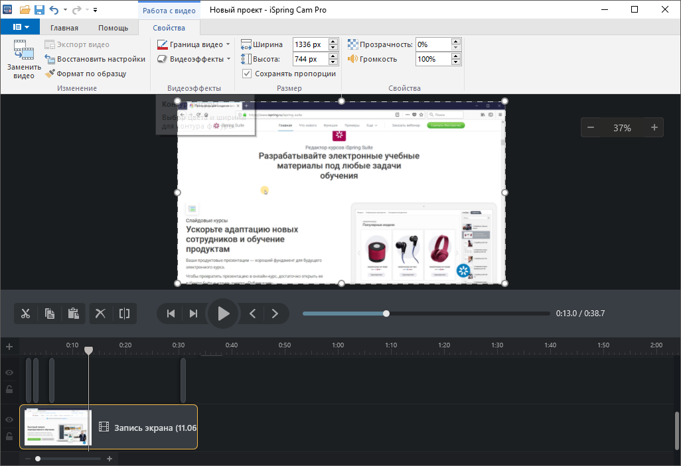Image resolution: width=681 pixels, height=466 pixels.
Task: Jump to the beginning of the clip
Action: [171, 314]
